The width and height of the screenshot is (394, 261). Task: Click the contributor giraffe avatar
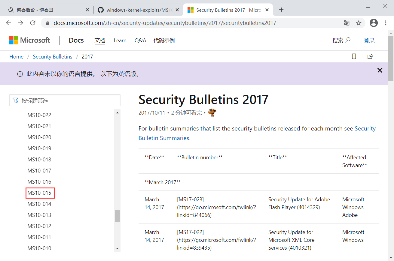click(x=212, y=112)
